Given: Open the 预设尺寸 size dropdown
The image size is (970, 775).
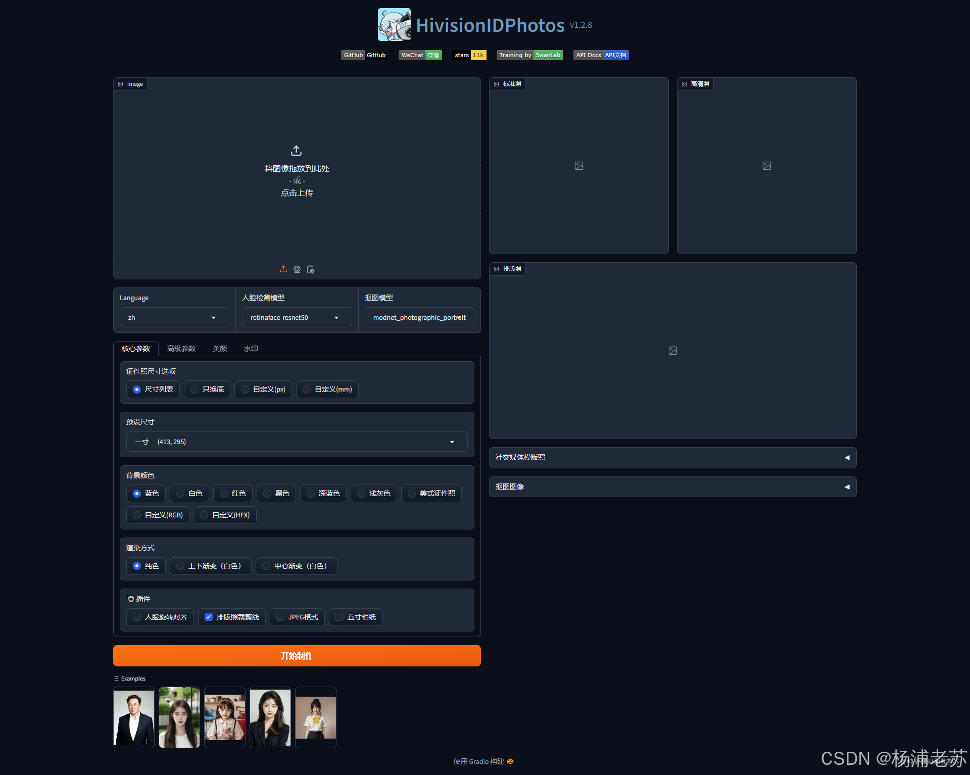Looking at the screenshot, I should tap(297, 442).
